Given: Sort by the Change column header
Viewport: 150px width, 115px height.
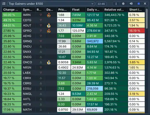Looking at the screenshot, I should 12,9.
